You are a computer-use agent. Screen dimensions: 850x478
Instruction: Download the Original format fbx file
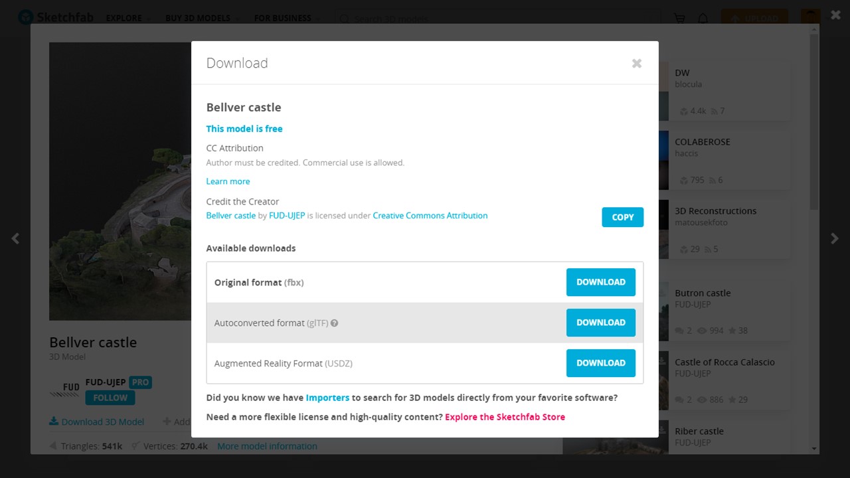(x=601, y=282)
